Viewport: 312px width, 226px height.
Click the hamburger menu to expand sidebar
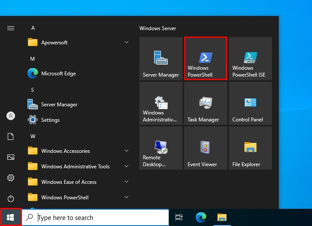click(x=11, y=28)
